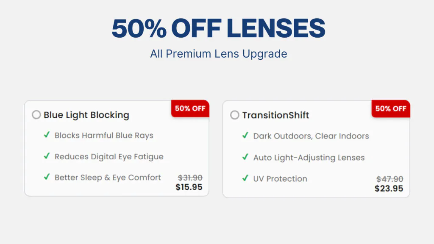
Task: Click the crossed-out $31.90 price
Action: point(190,177)
